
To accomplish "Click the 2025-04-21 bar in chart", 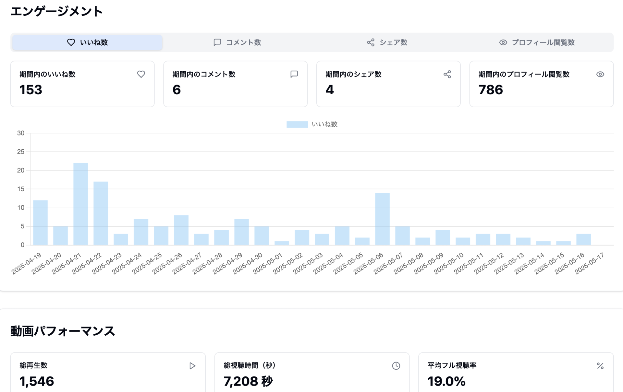I will tap(80, 204).
